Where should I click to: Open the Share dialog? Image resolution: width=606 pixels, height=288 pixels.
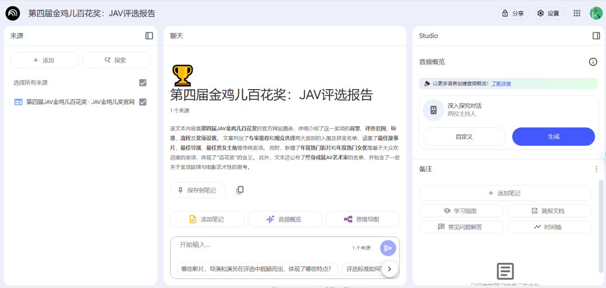[x=513, y=13]
